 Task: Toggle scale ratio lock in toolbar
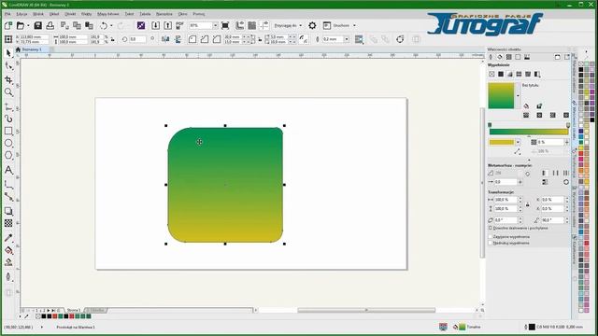coord(113,39)
